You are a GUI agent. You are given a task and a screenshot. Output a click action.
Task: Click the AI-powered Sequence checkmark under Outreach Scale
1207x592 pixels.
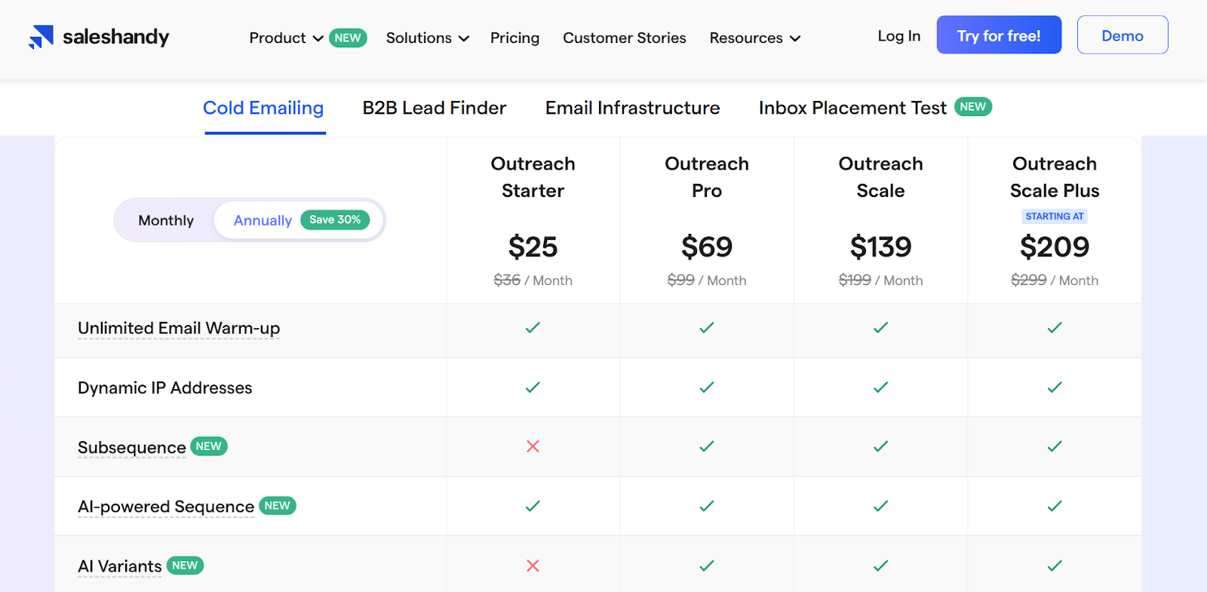880,506
